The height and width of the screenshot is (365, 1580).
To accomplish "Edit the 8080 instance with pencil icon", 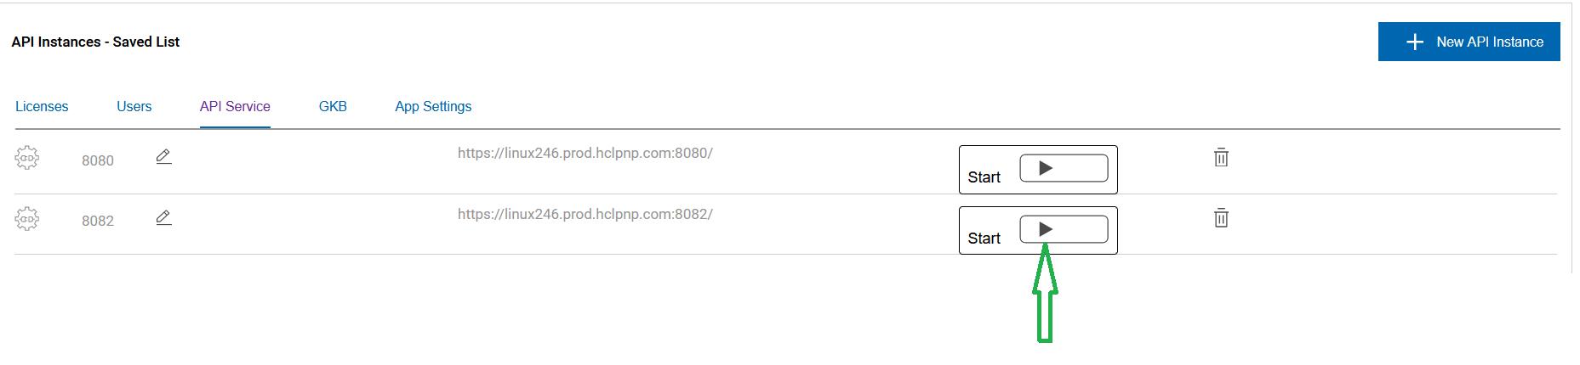I will 164,157.
